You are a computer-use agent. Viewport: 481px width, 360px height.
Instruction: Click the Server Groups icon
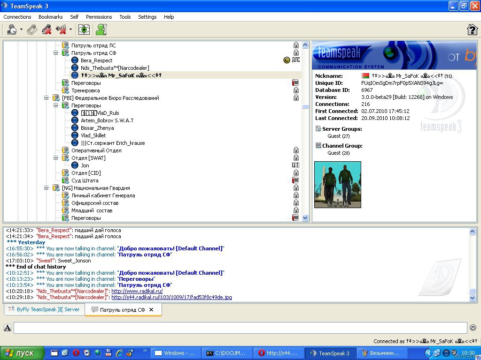point(318,128)
